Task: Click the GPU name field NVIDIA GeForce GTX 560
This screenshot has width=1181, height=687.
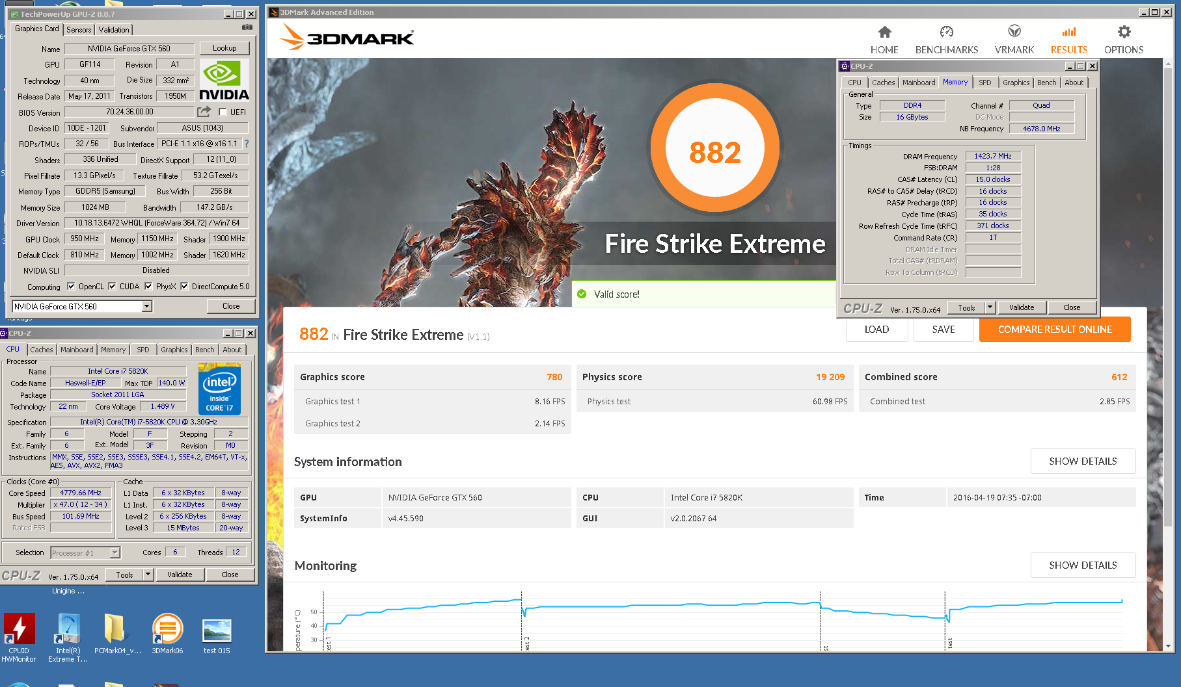Action: click(129, 48)
